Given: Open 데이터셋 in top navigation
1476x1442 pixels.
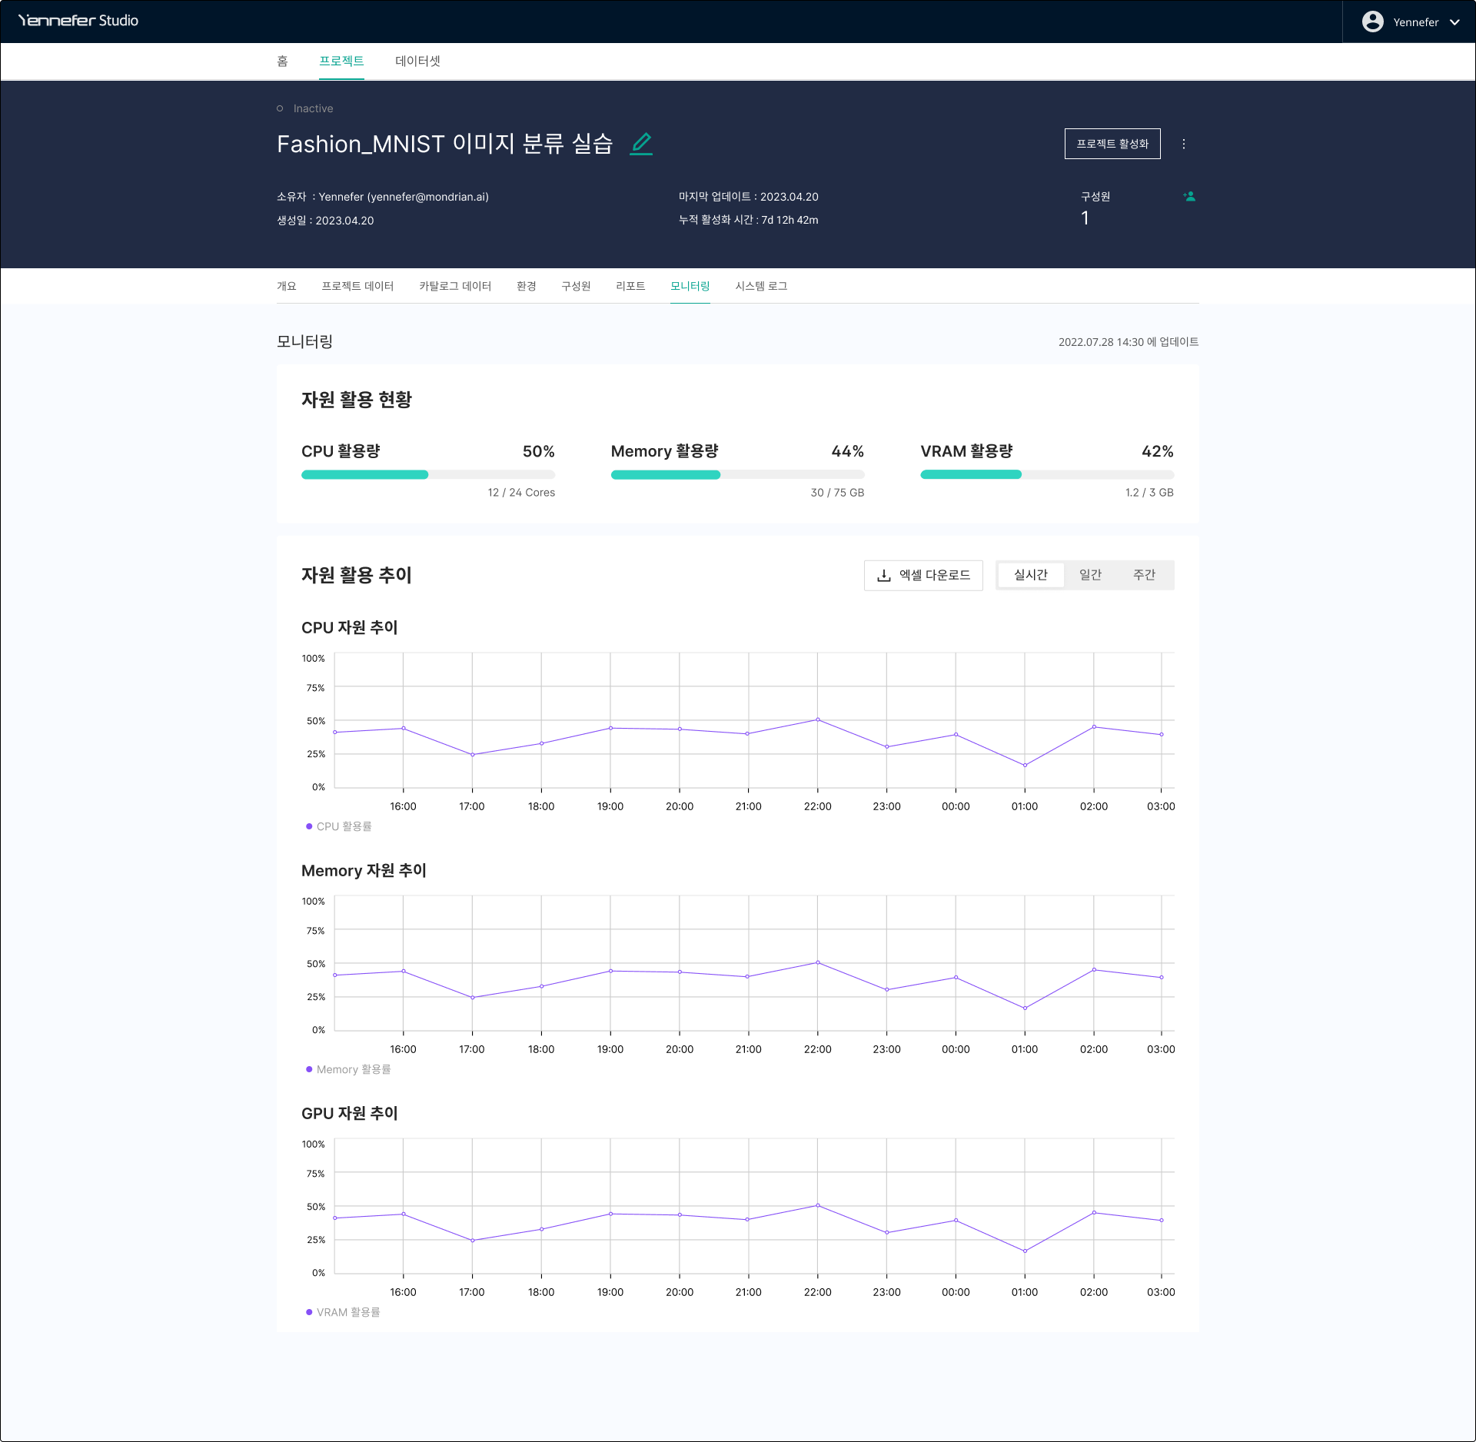Looking at the screenshot, I should [417, 61].
